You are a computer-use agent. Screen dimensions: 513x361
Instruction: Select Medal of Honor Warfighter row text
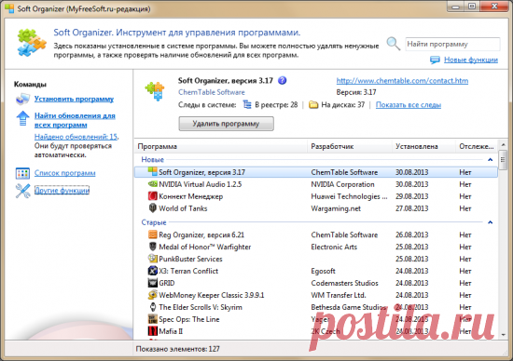[205, 247]
